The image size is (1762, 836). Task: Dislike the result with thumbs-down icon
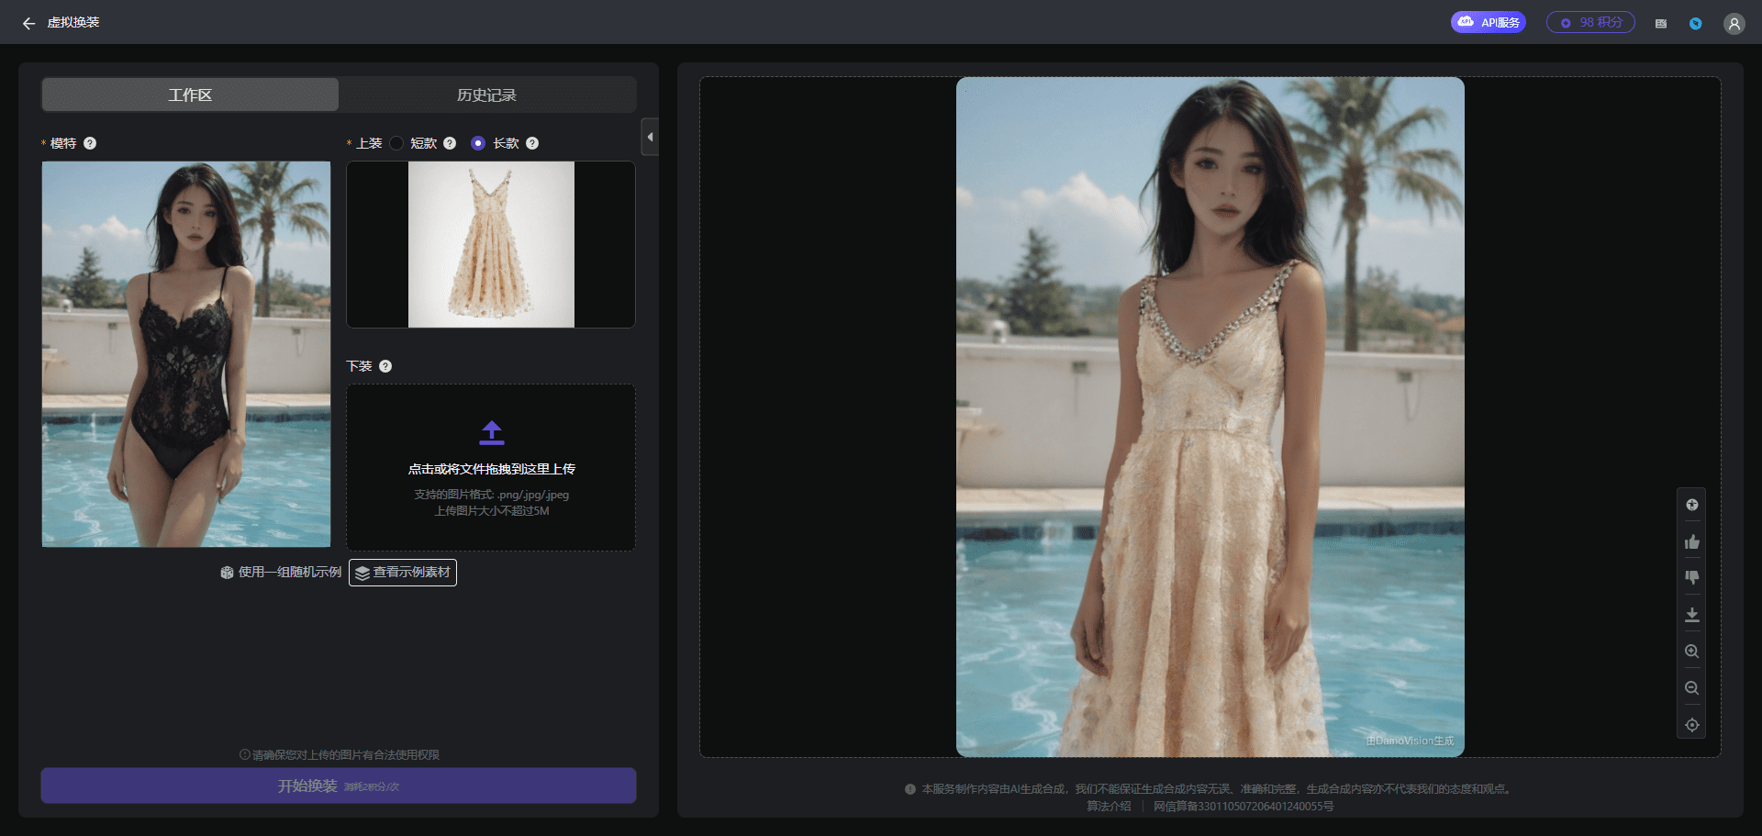coord(1692,578)
